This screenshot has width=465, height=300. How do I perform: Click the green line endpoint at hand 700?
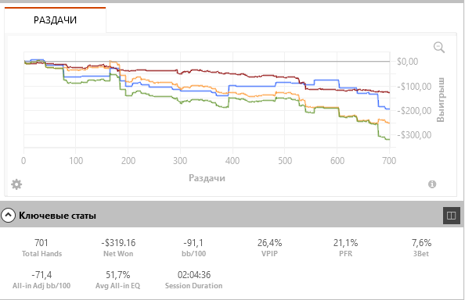[x=389, y=139]
